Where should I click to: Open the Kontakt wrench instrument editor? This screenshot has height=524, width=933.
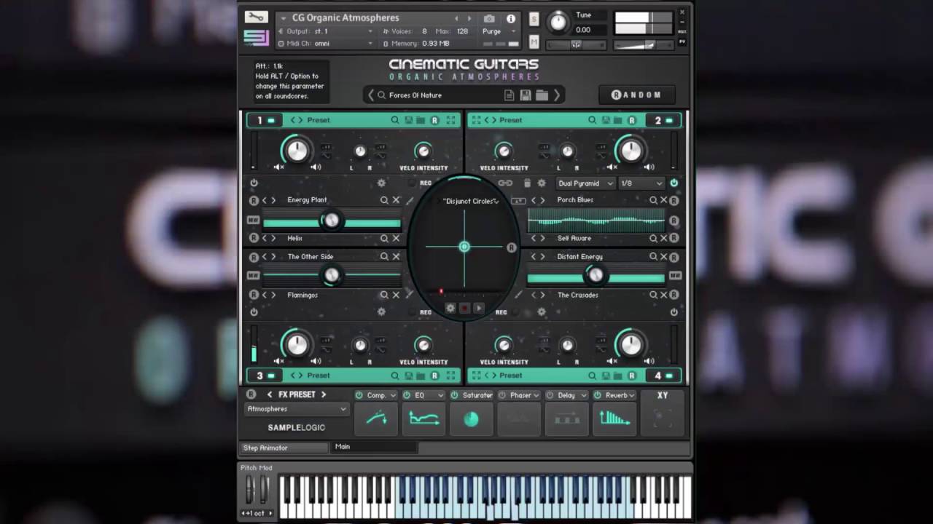tap(256, 17)
